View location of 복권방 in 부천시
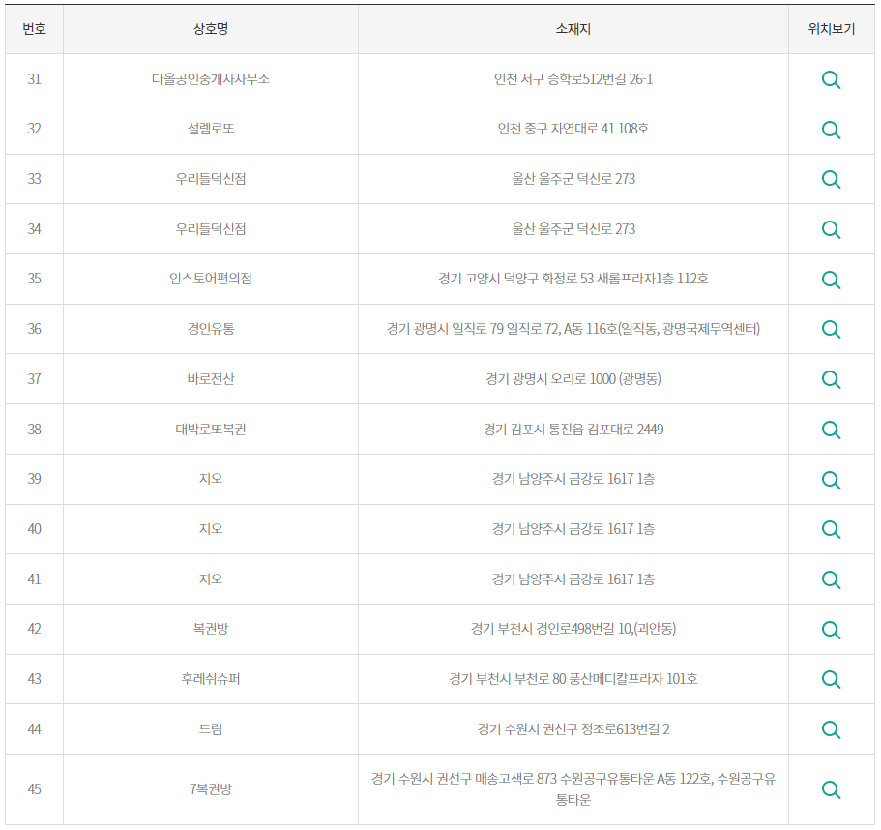 pos(831,630)
